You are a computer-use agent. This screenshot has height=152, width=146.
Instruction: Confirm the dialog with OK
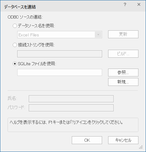click(x=87, y=140)
